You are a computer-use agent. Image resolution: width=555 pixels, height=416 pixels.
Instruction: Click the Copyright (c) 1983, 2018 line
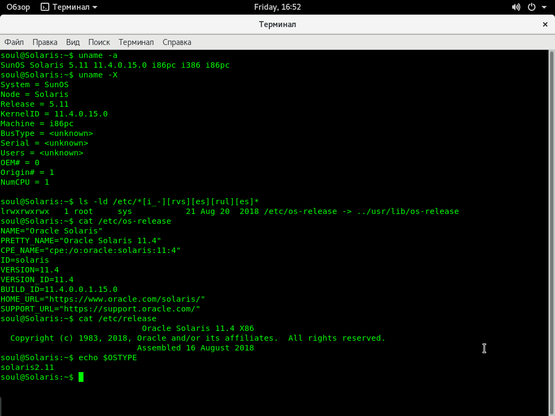(198, 338)
